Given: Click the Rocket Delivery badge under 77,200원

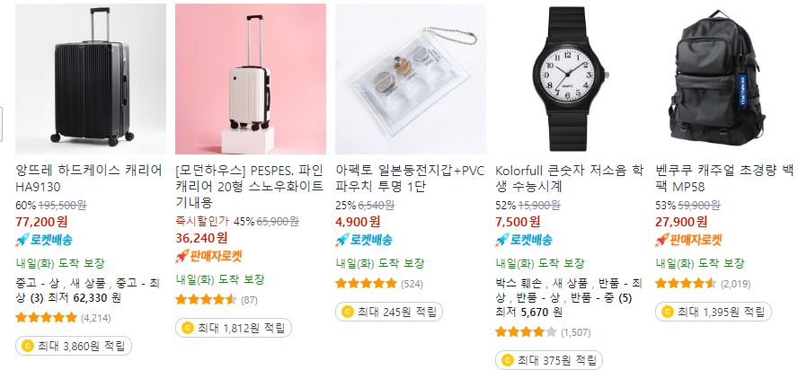Looking at the screenshot, I should tap(44, 240).
